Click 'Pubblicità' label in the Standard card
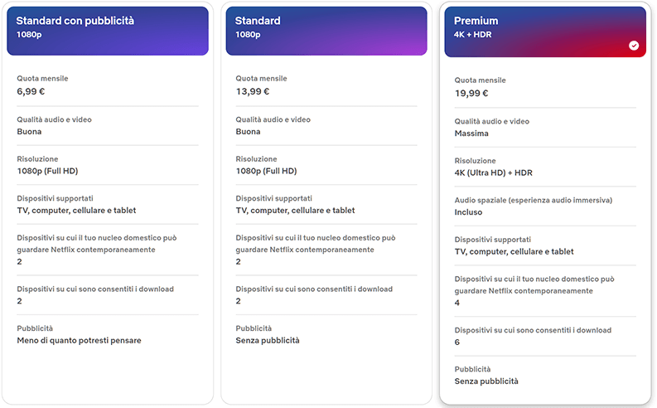The width and height of the screenshot is (657, 408). click(x=254, y=328)
